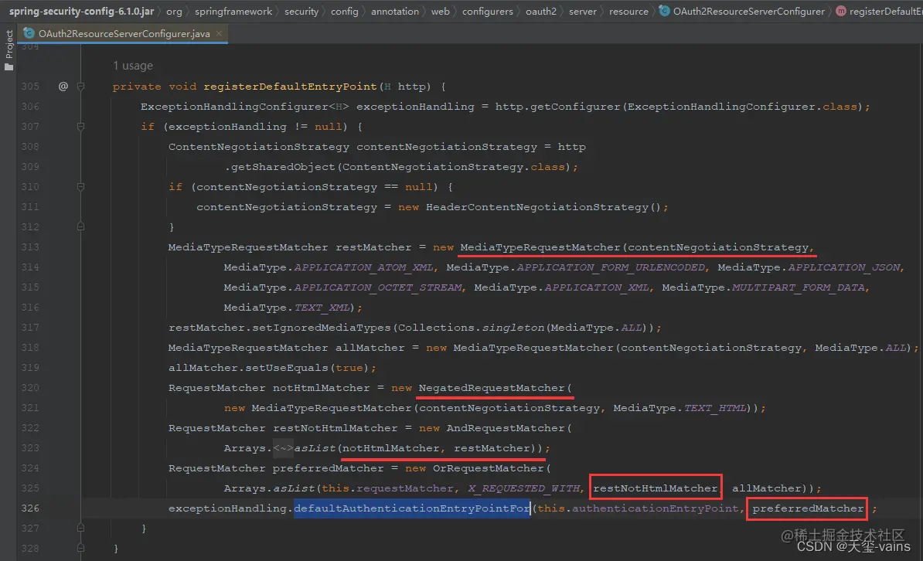923x561 pixels.
Task: Click APPLICATION_JSON constant on line 314
Action: point(844,267)
